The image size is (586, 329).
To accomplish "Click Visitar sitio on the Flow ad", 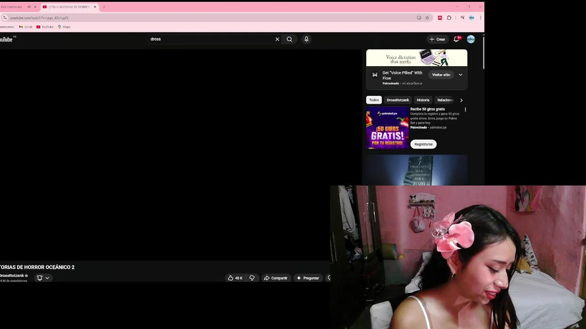I will tap(441, 75).
